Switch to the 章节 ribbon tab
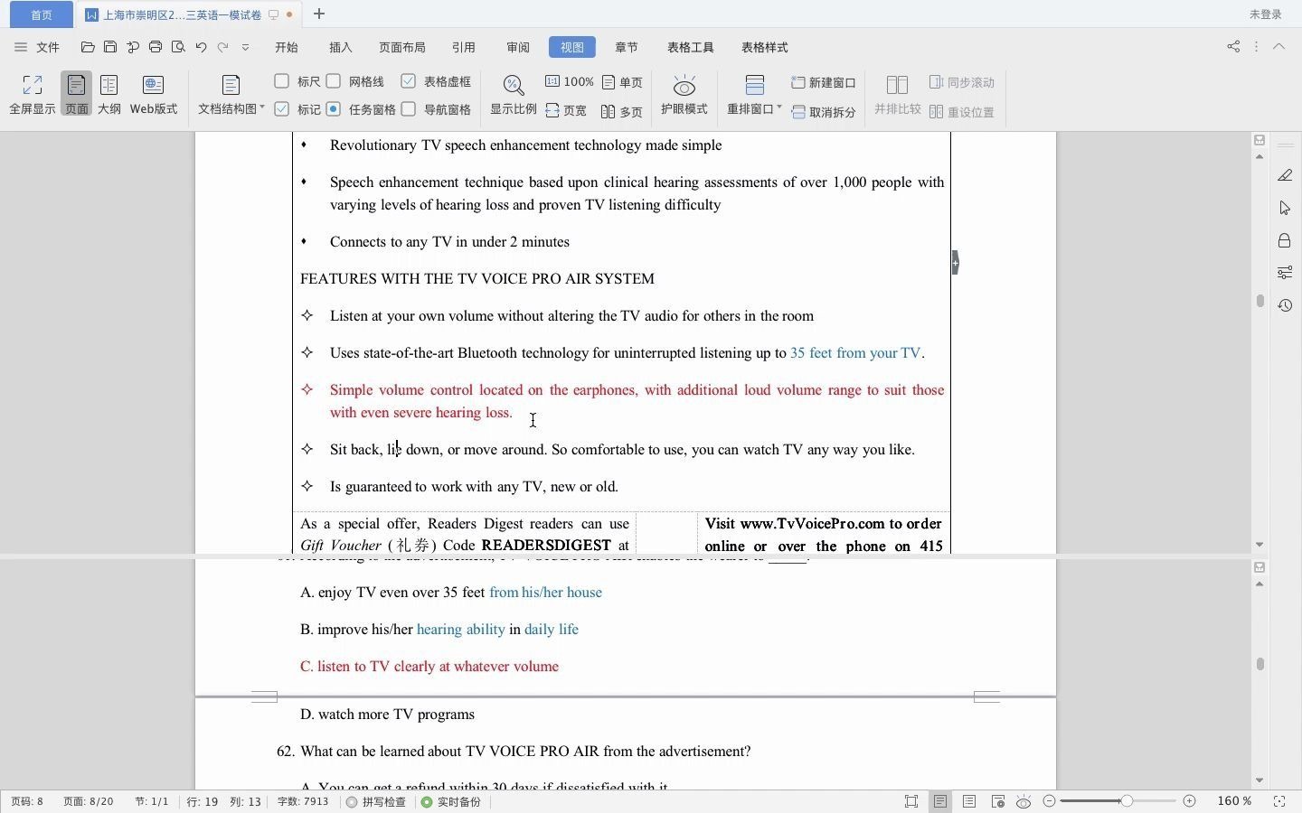This screenshot has width=1302, height=813. tap(627, 47)
